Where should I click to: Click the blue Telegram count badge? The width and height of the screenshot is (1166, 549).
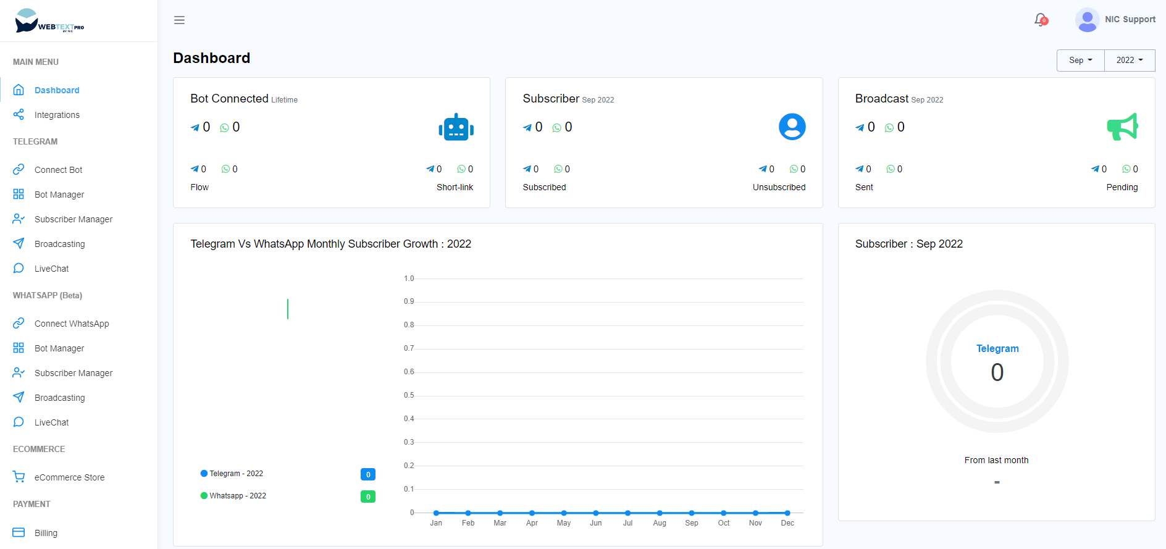[x=367, y=474]
